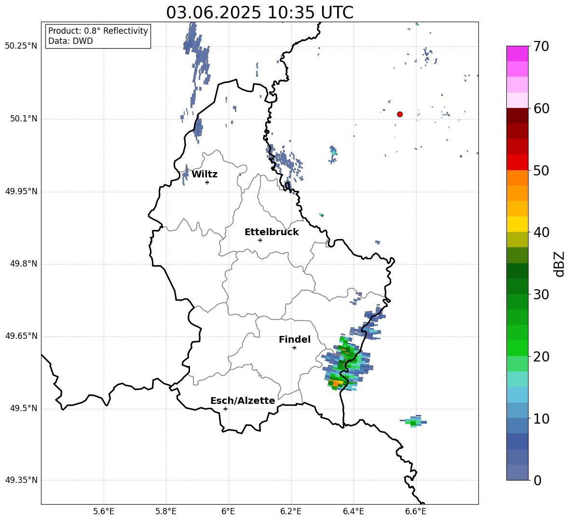
Task: Pick the dark maroon swatch just below 60
Action: tap(517, 116)
